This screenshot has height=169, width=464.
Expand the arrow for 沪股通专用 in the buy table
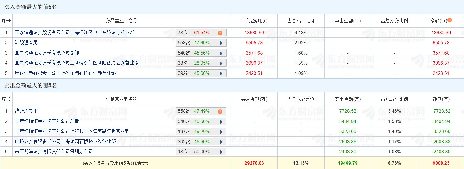coord(221,43)
